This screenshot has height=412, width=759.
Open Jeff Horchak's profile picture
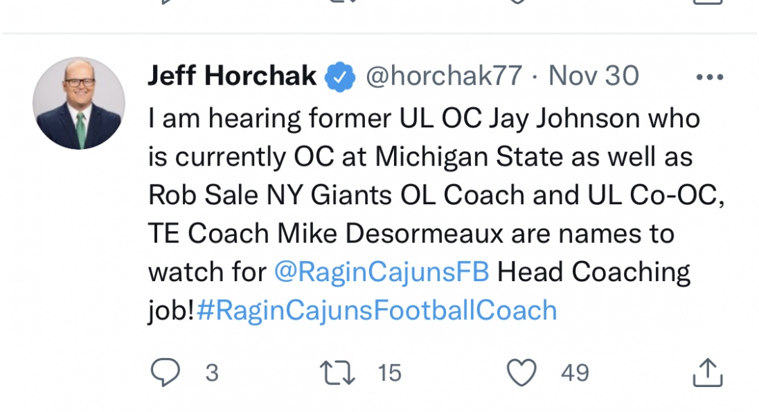point(78,103)
